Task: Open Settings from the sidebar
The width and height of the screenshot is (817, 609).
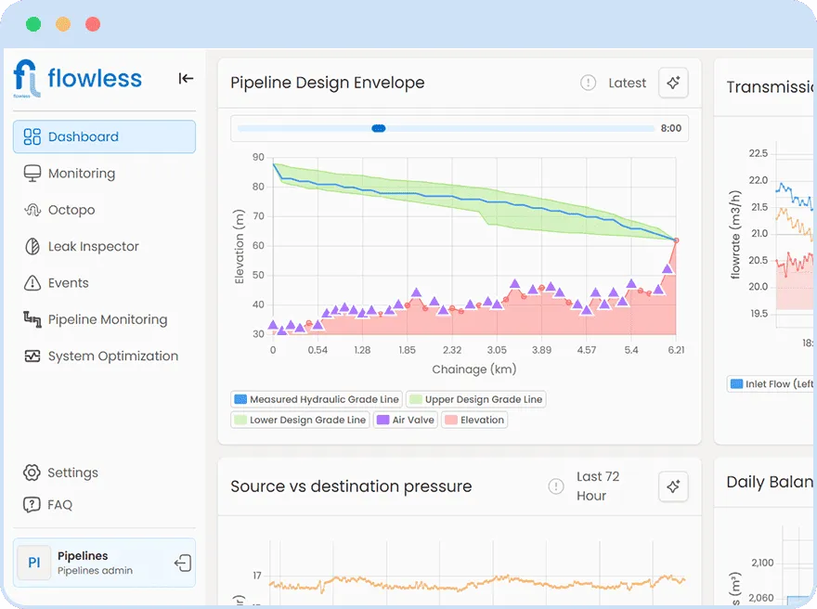Action: tap(72, 473)
